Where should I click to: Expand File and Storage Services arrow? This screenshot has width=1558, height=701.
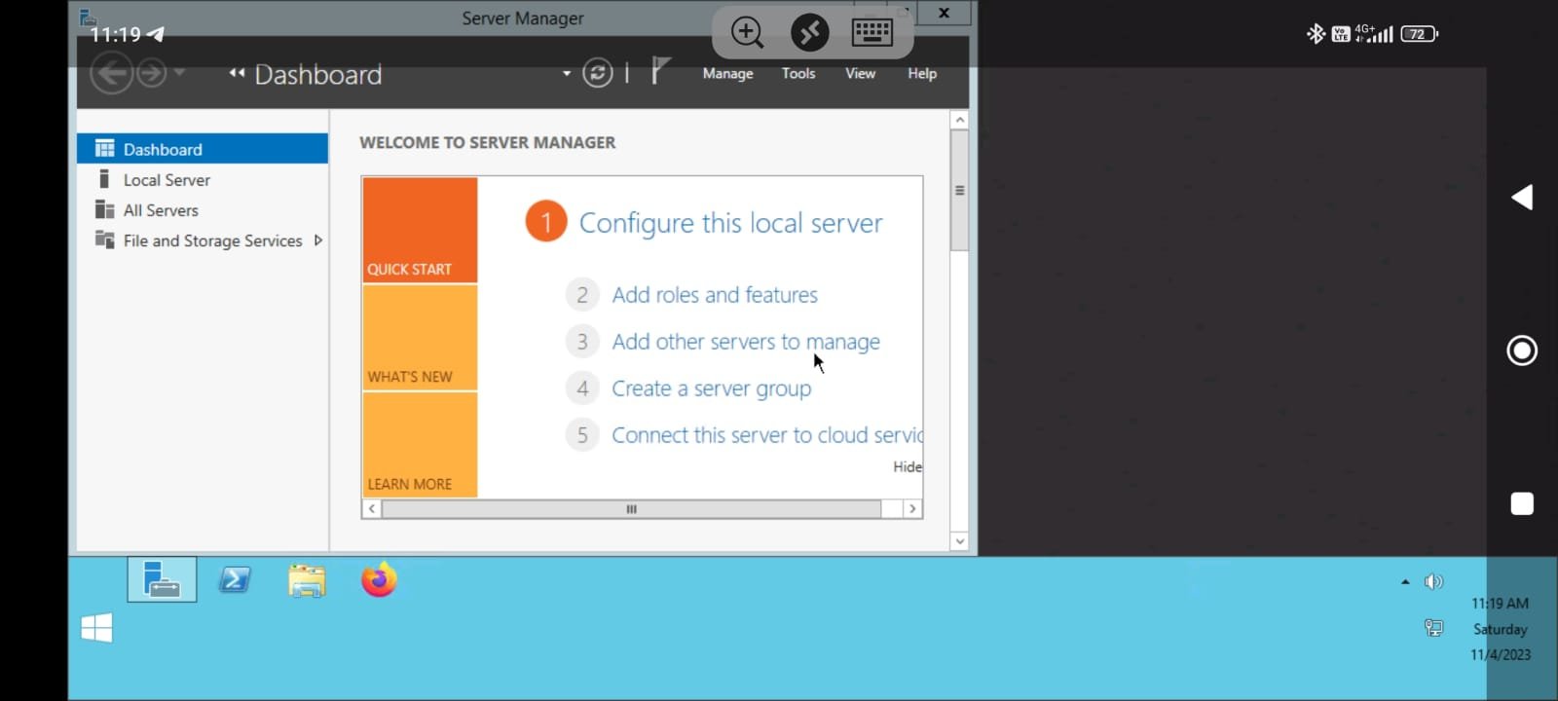click(317, 240)
